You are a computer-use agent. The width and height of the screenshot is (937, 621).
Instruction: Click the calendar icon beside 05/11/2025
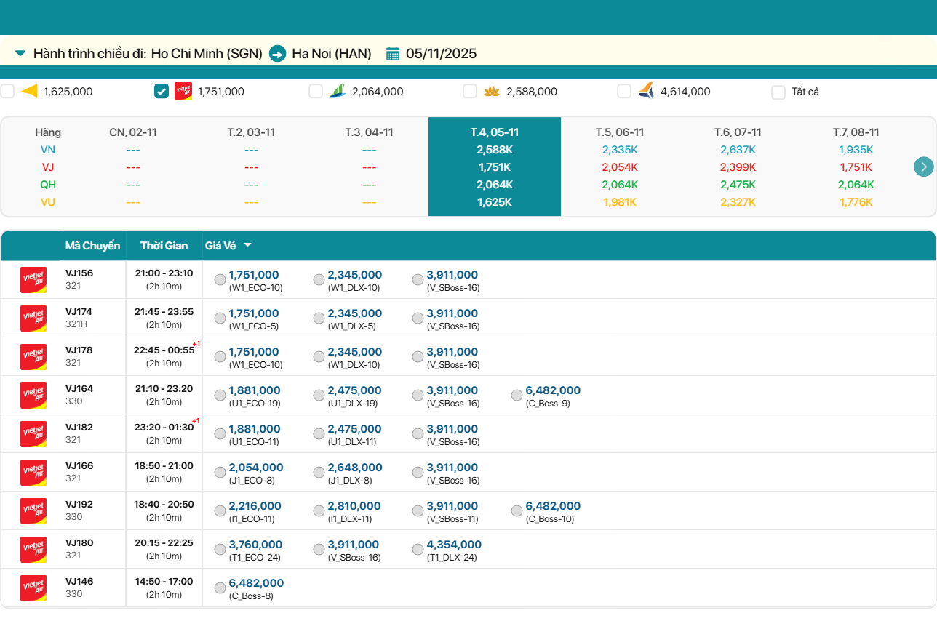[x=393, y=54]
